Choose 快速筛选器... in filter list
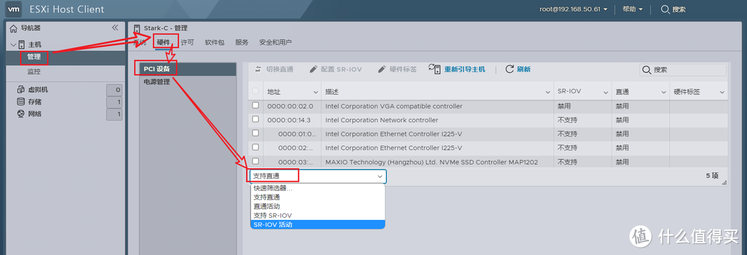747x255 pixels. [x=317, y=188]
